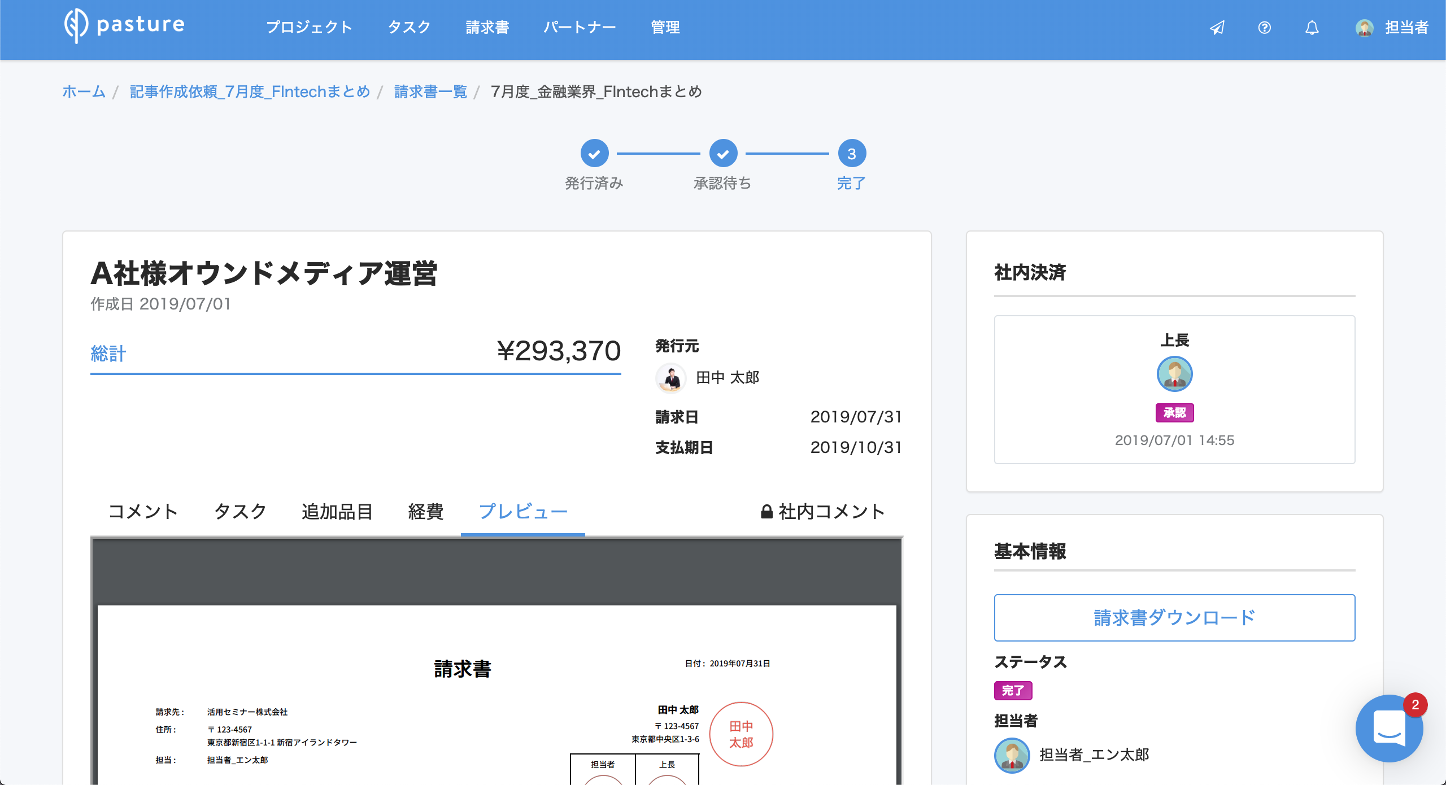Go to ホーム breadcrumb link
The width and height of the screenshot is (1446, 785).
pyautogui.click(x=84, y=91)
